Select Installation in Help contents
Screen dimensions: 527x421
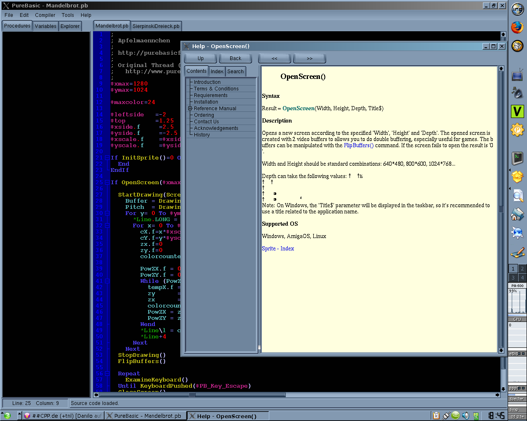(206, 102)
